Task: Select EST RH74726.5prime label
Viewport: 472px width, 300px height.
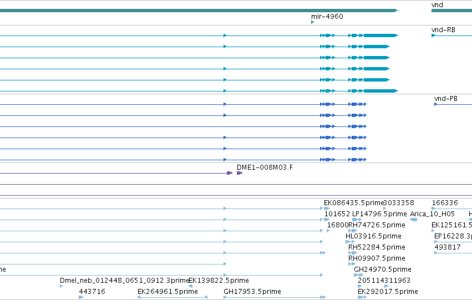Action: tap(377, 225)
